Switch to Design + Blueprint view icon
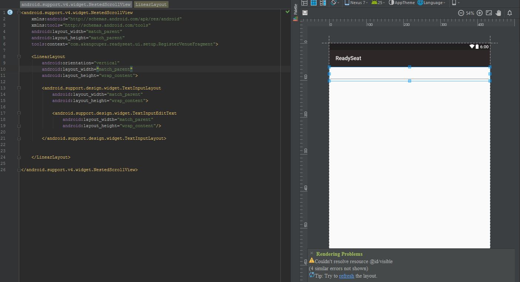520x282 pixels. click(323, 3)
